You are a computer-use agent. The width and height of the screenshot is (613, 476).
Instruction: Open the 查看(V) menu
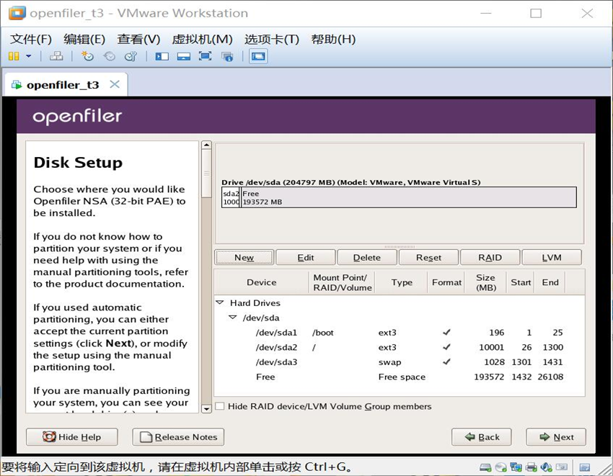pyautogui.click(x=138, y=39)
